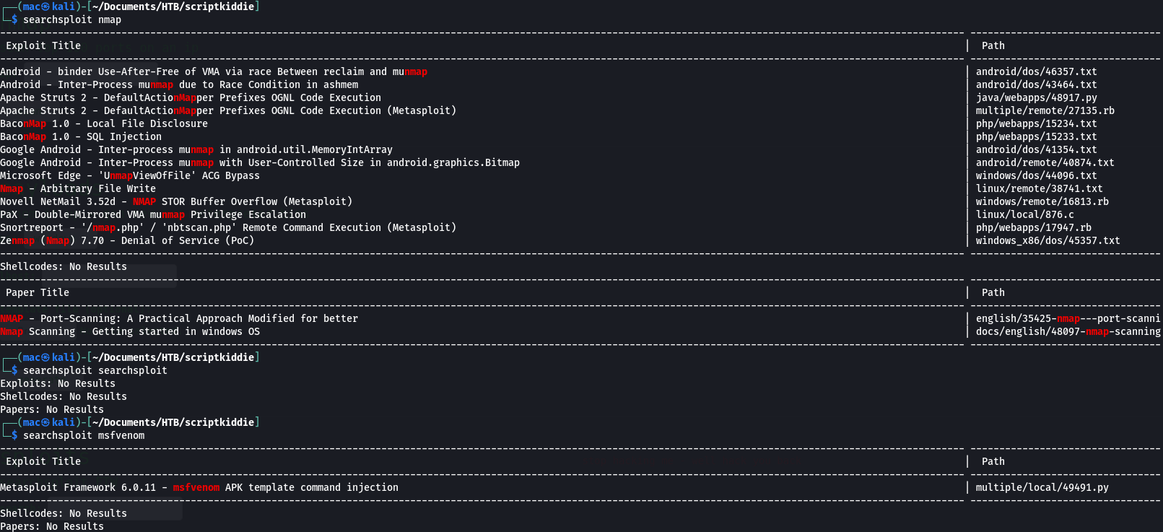Click the 'searchsploit searchsploit' command
The height and width of the screenshot is (532, 1163).
[x=95, y=370]
